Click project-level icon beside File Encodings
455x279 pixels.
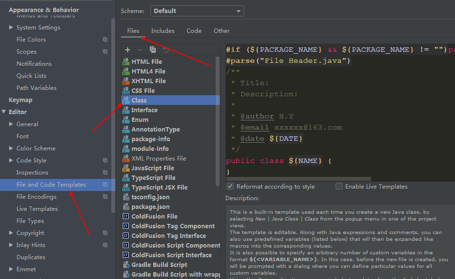pos(105,196)
